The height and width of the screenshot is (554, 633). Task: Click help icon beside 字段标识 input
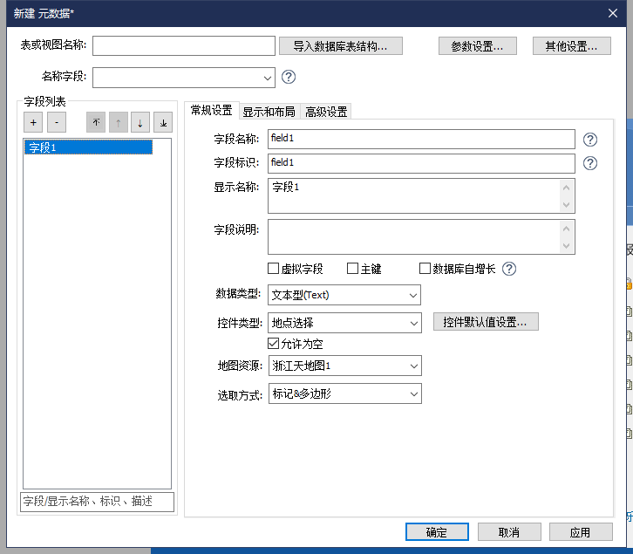click(x=590, y=163)
